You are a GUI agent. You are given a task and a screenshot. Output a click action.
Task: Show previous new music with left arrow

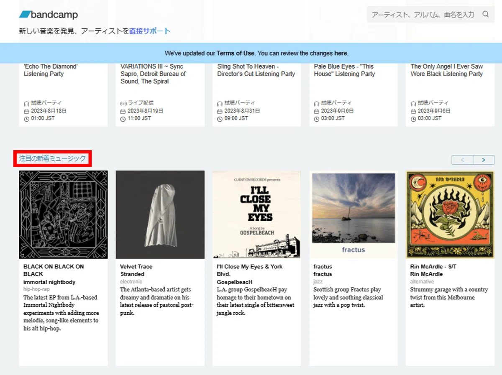pos(462,160)
